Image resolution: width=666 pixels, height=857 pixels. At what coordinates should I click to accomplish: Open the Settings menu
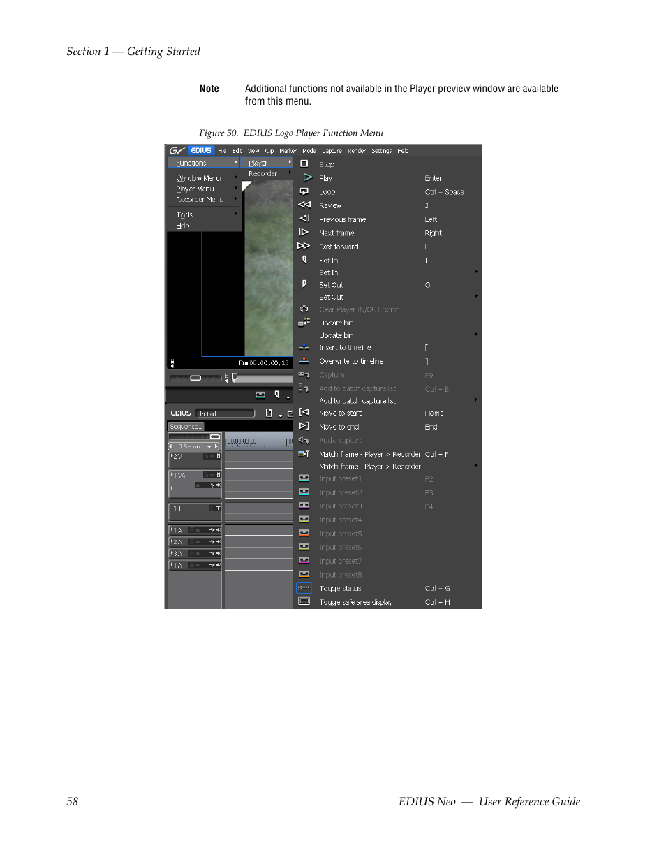point(382,151)
